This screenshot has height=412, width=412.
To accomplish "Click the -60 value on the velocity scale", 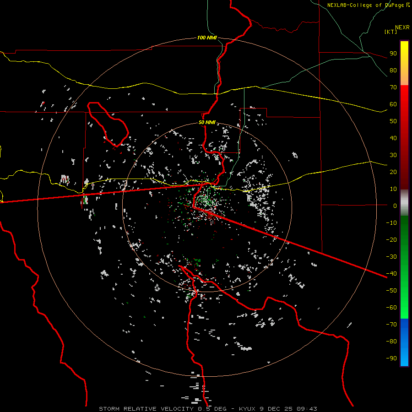I will (391, 308).
